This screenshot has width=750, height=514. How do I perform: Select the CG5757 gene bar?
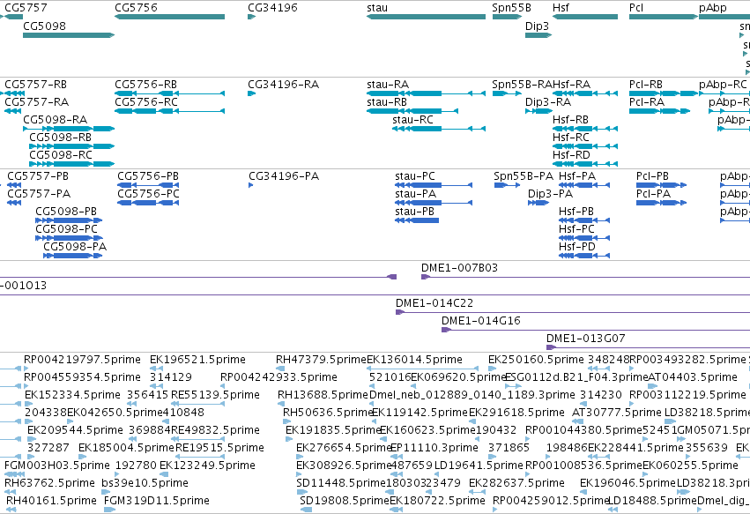11,17
